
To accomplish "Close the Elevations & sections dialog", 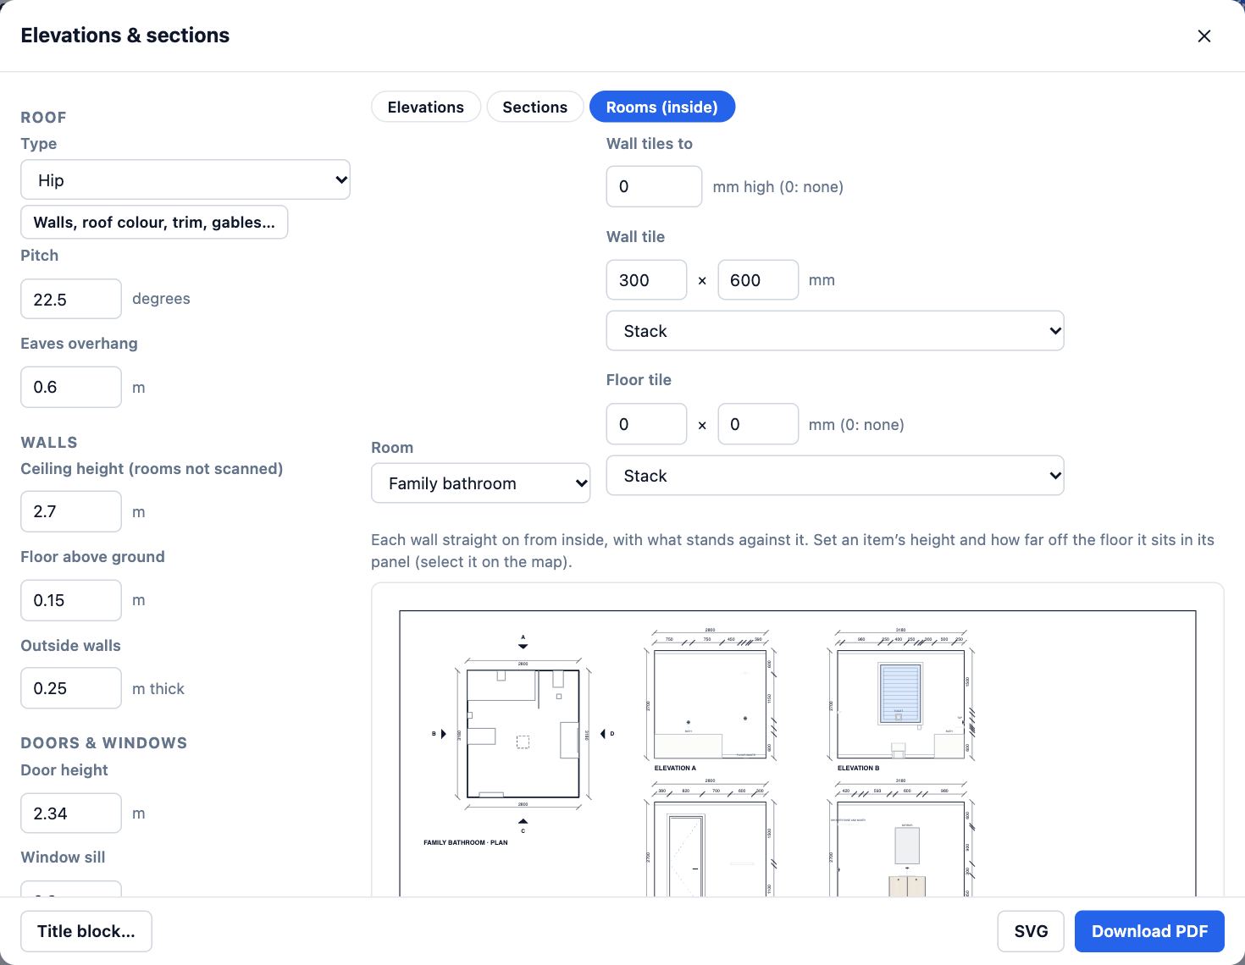I will point(1204,36).
